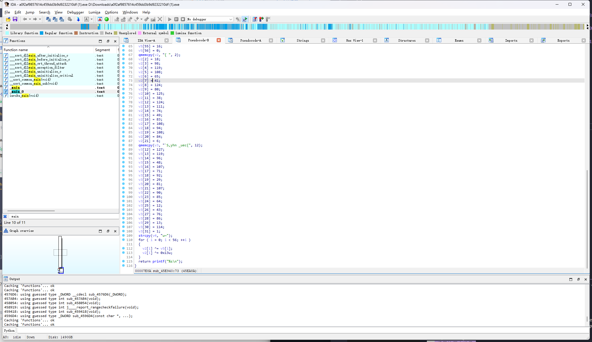Clear the main filter with the blue X
Viewport: 592px width, 342px height.
pos(5,216)
